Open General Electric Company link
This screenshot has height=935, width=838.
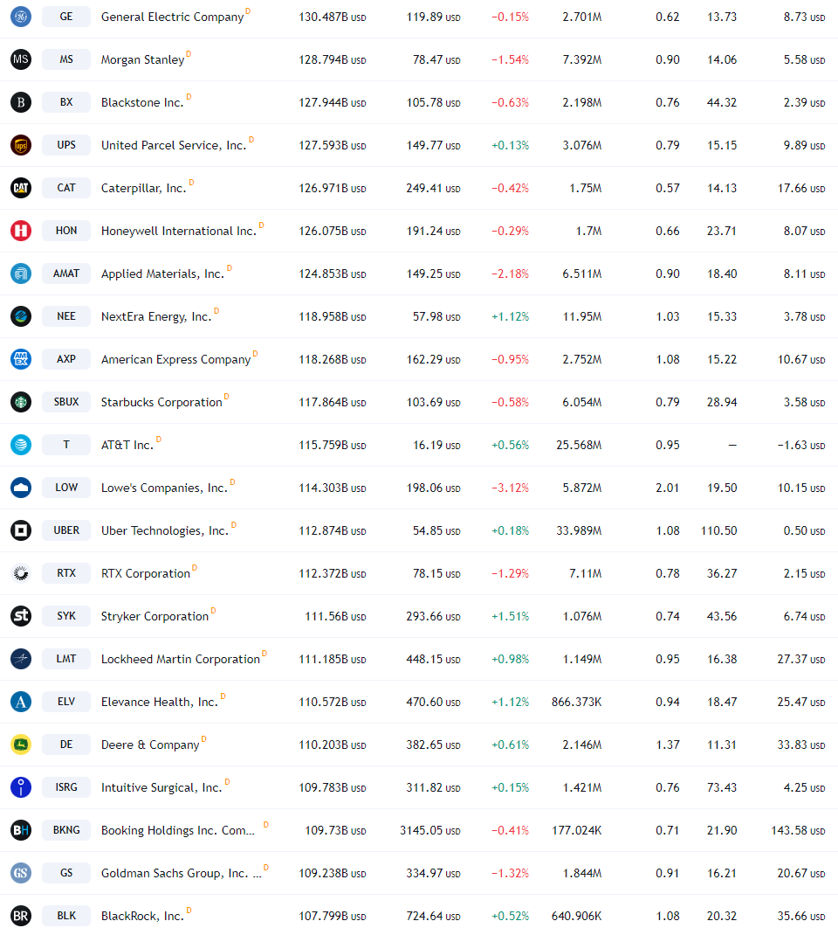172,17
